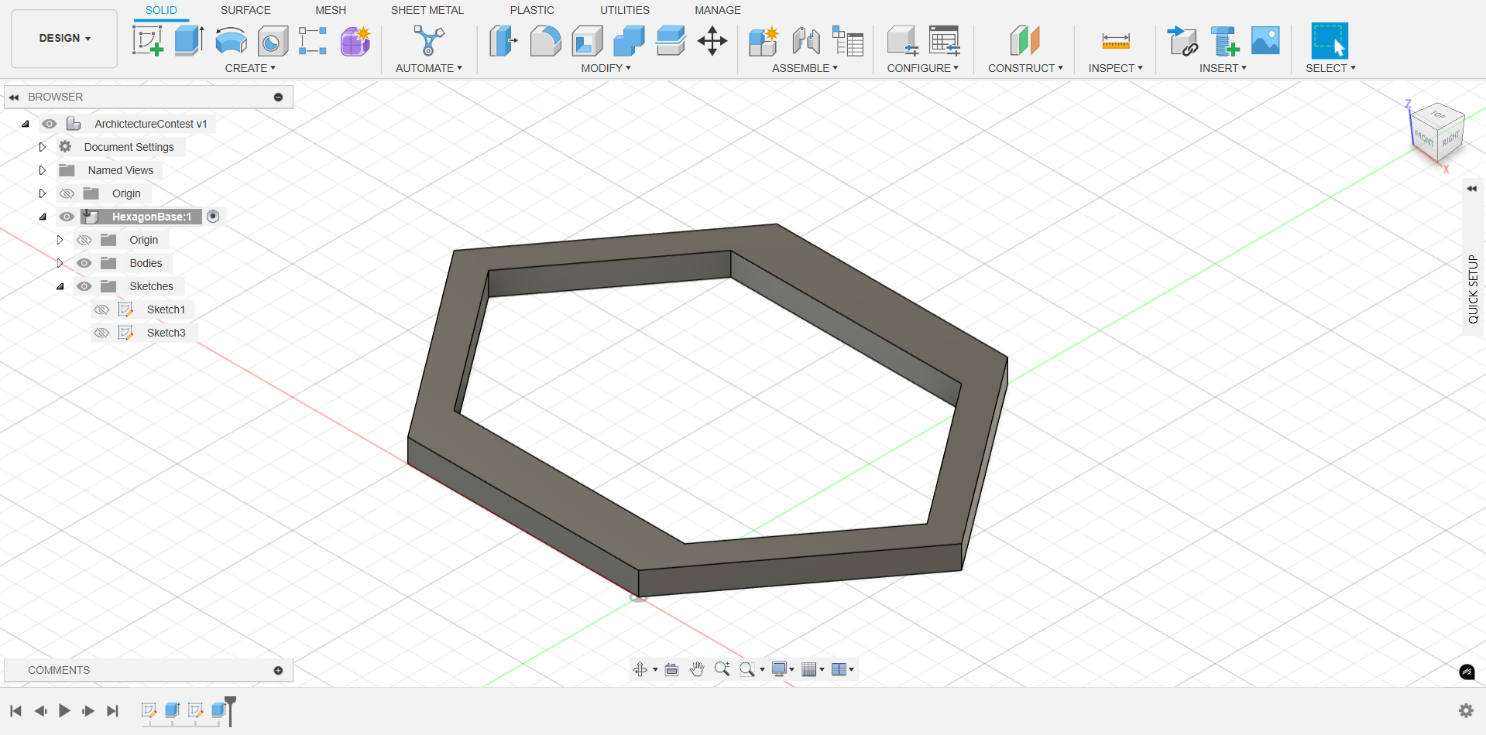1486x735 pixels.
Task: Select the Fillet tool in Modify group
Action: point(545,41)
